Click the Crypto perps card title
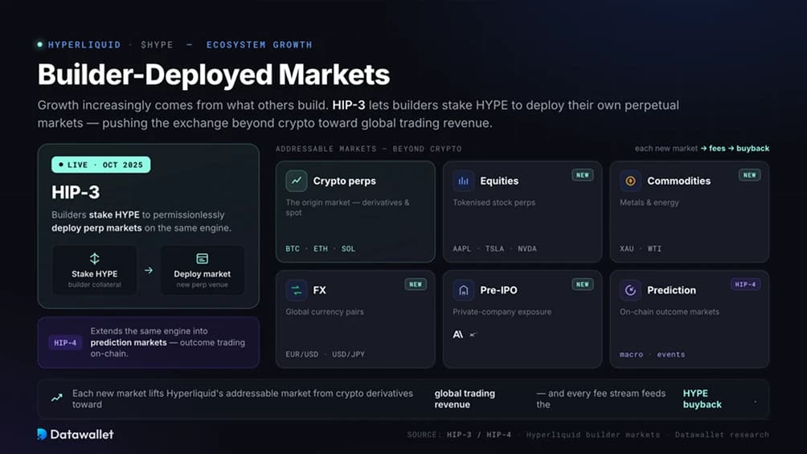This screenshot has height=454, width=807. coord(344,181)
